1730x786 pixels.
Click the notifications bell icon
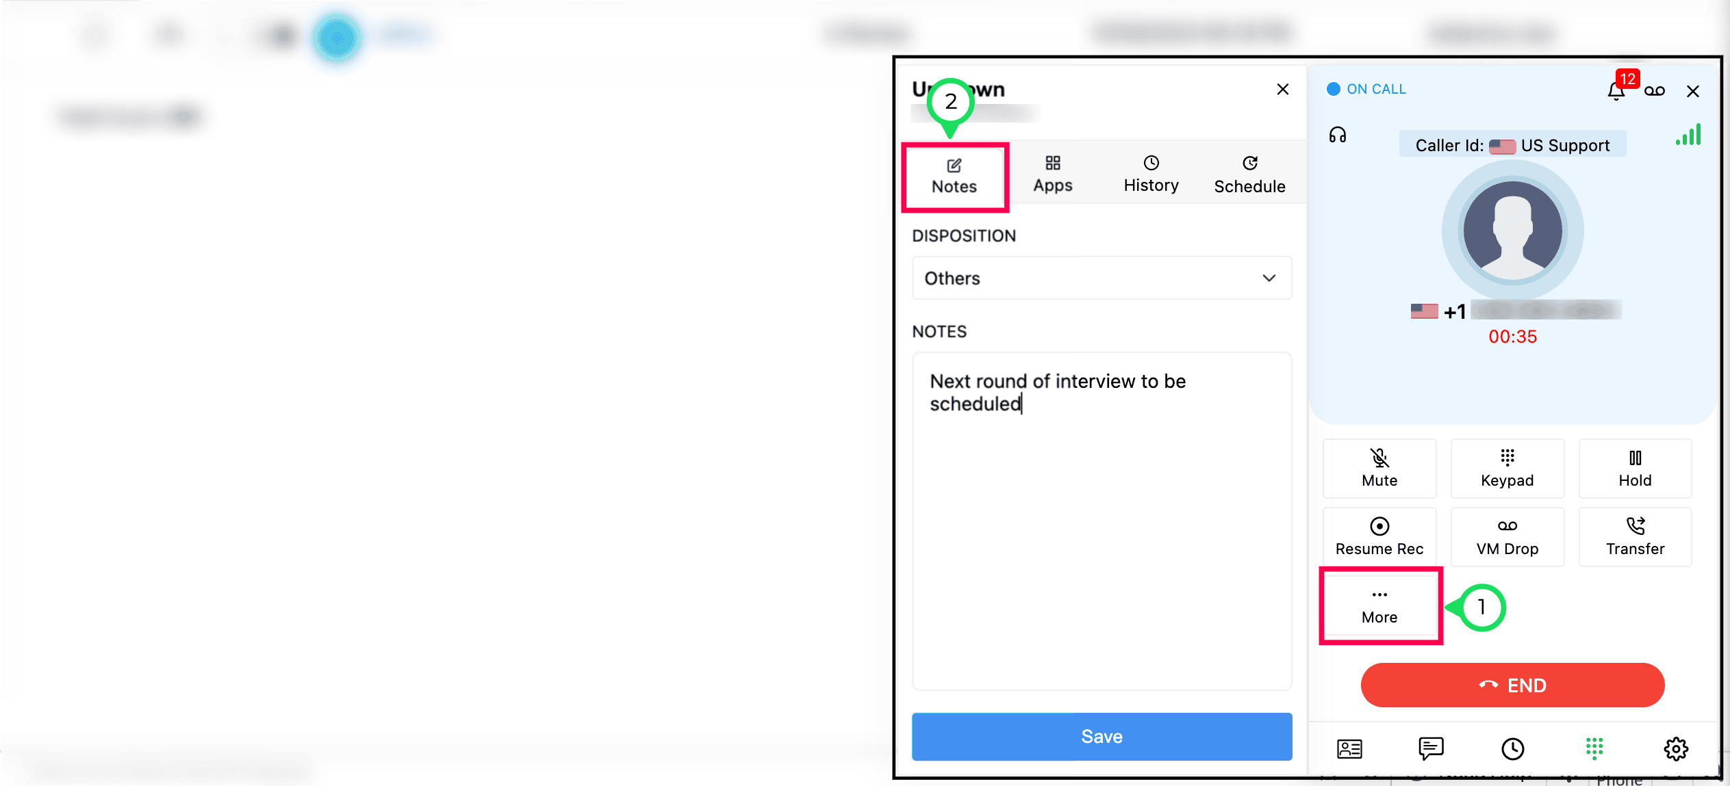coord(1616,91)
